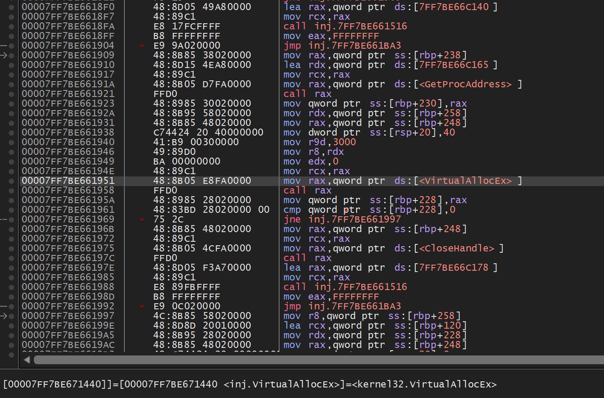Select instruction mov r8,qword ptr ss:[rbp+258]
The image size is (604, 398).
tap(372, 316)
